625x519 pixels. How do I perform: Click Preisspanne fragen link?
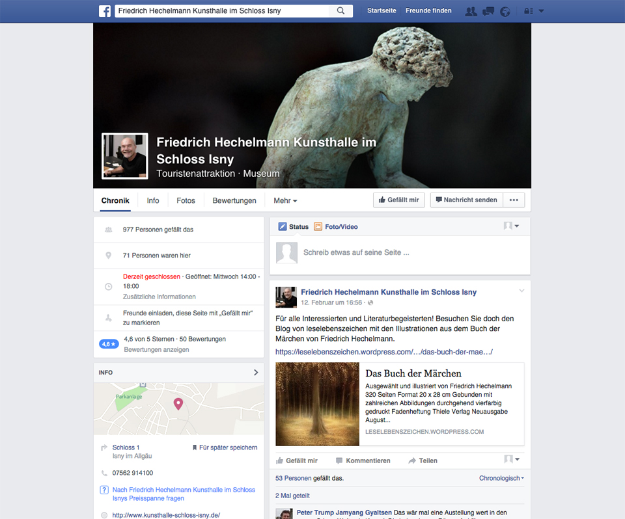tap(184, 494)
